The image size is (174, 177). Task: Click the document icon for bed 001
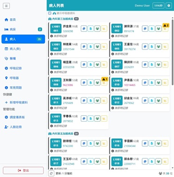pyautogui.click(x=91, y=29)
